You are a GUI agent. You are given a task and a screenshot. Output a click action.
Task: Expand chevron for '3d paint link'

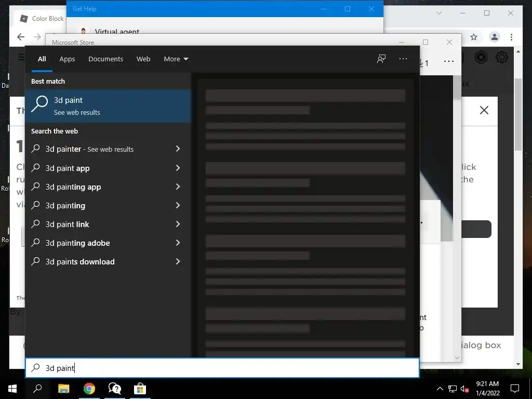(x=178, y=223)
